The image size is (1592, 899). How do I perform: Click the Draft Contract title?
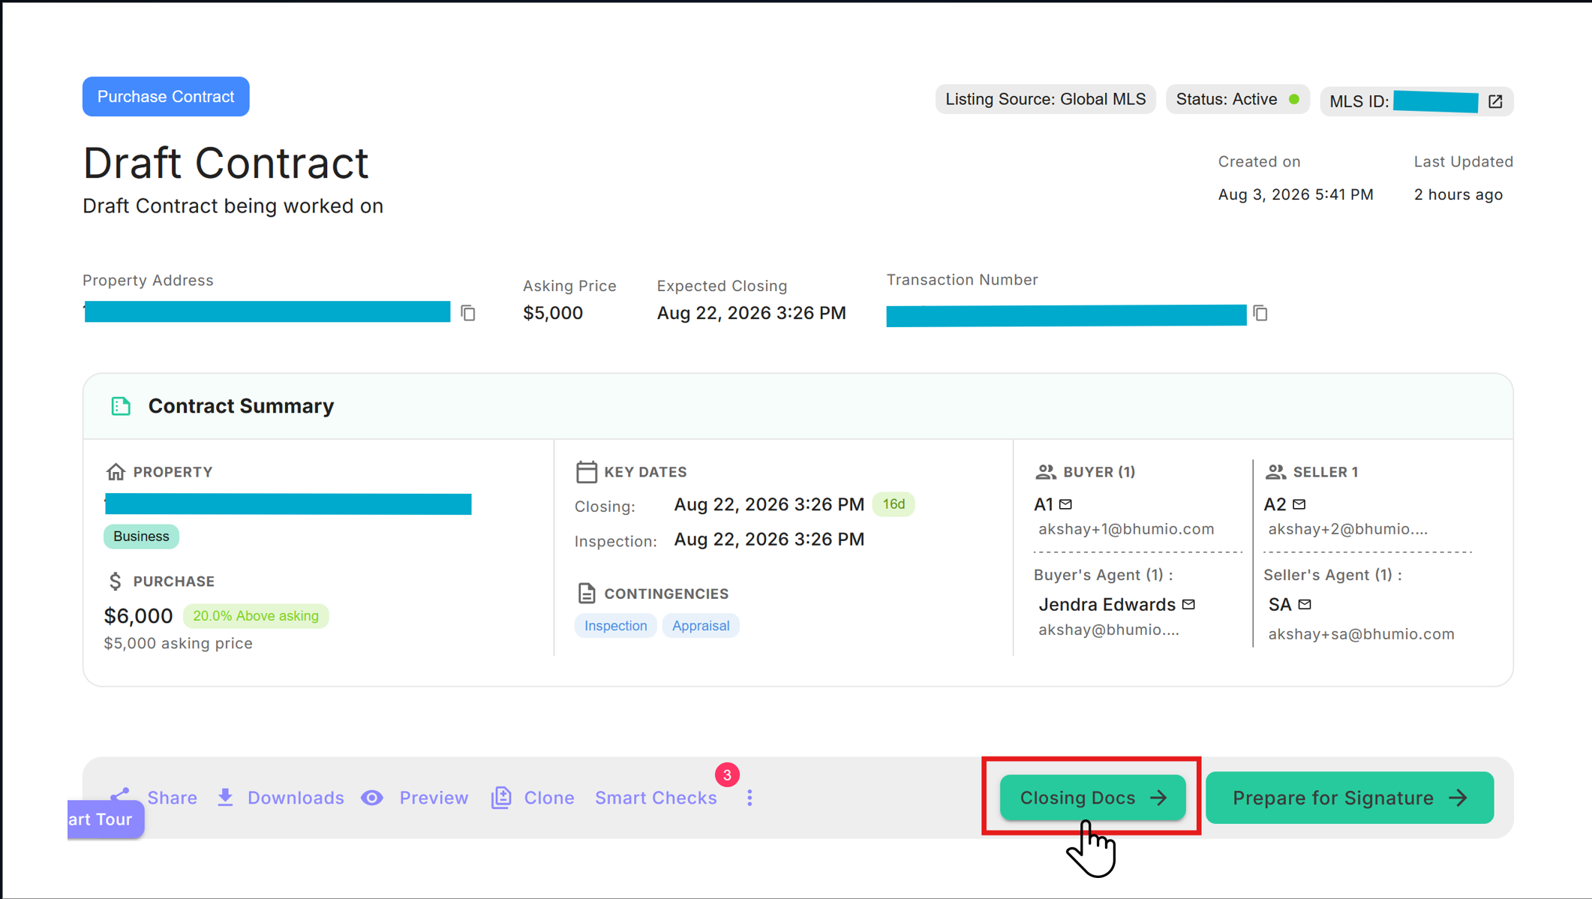[x=226, y=163]
